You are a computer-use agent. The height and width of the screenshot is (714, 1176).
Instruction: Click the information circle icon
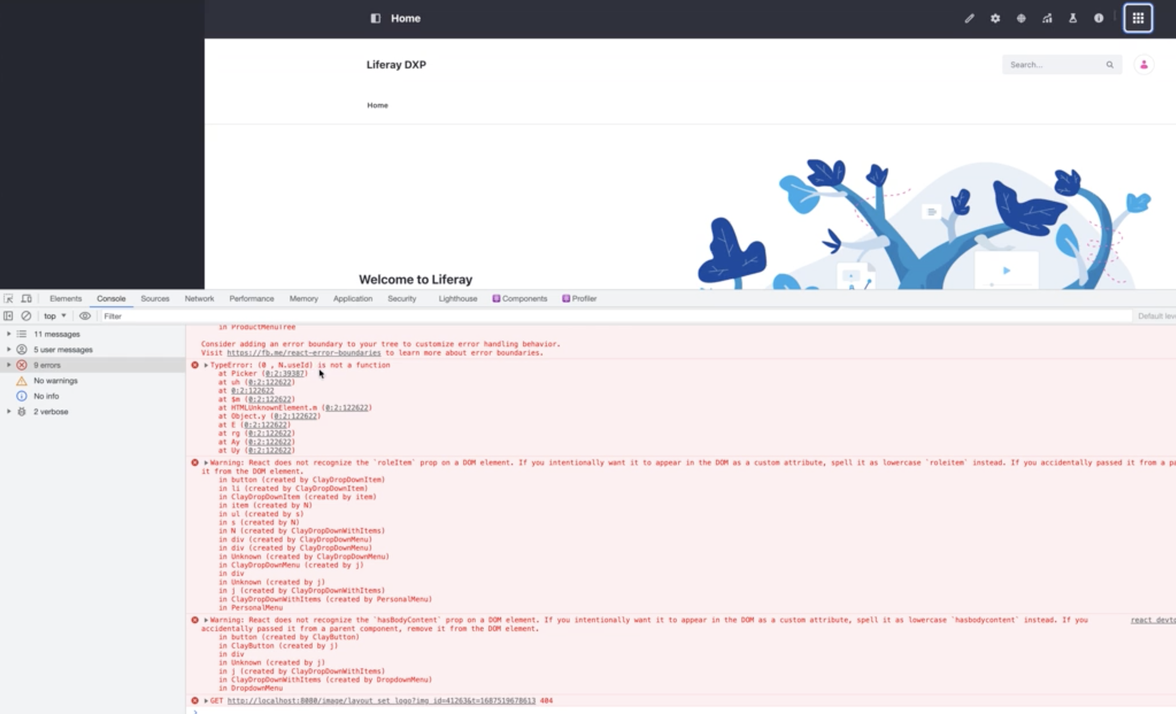click(x=1098, y=18)
